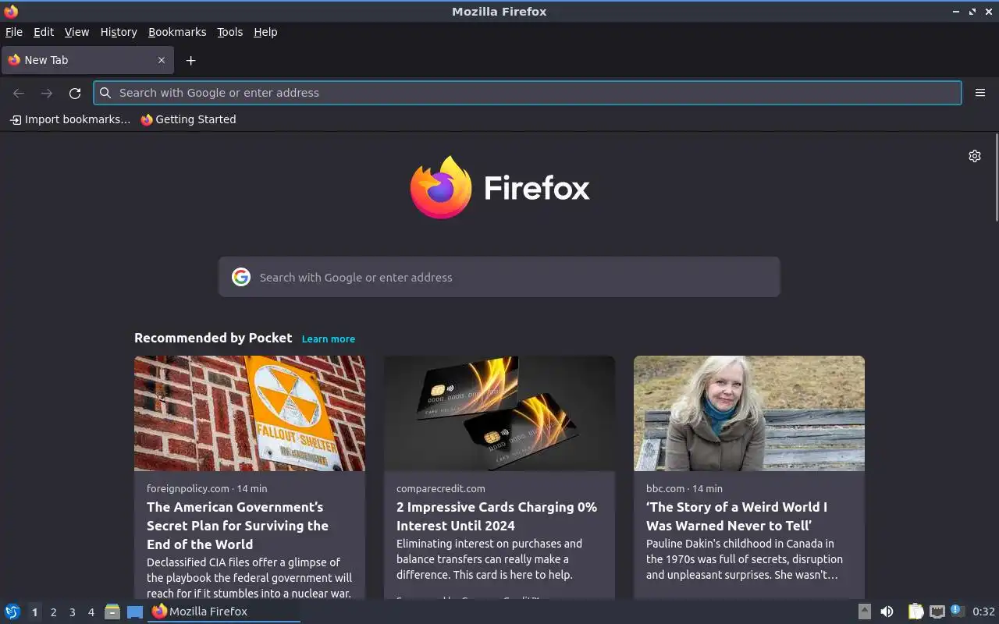Open the Tools menu
This screenshot has width=999, height=624.
[x=230, y=32]
